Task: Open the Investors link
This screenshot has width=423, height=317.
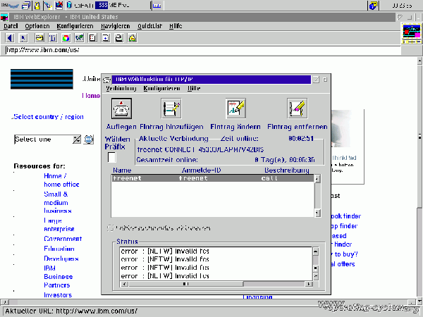Action: click(58, 295)
